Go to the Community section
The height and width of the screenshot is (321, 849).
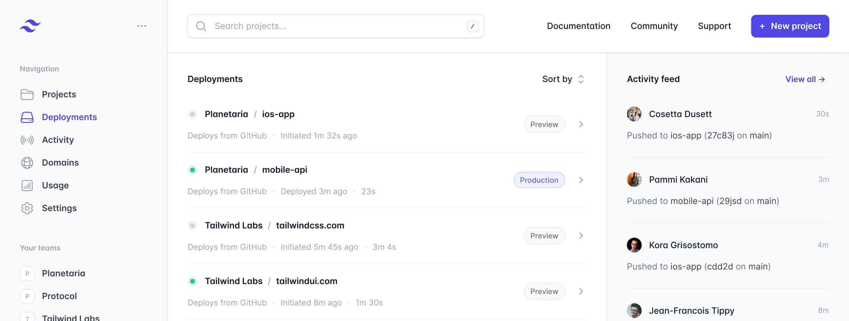click(x=654, y=26)
